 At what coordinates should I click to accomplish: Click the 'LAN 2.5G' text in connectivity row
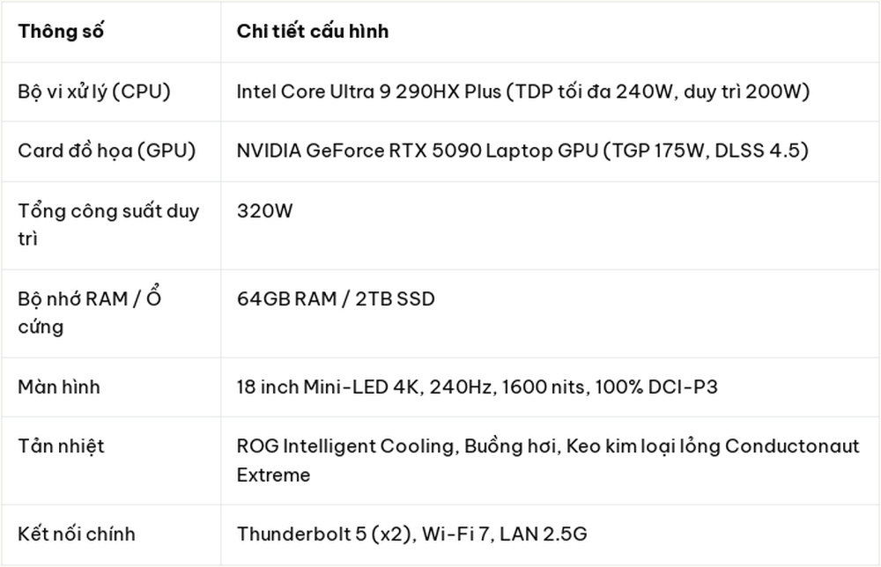pos(544,534)
